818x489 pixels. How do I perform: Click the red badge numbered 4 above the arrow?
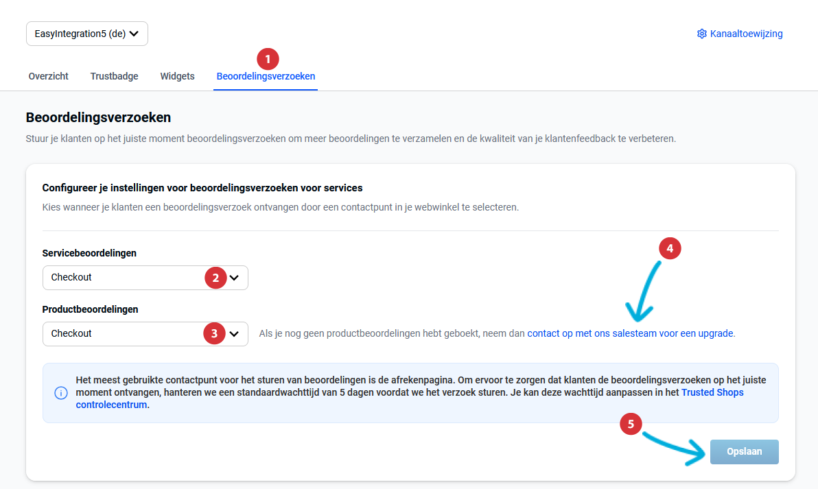point(670,248)
